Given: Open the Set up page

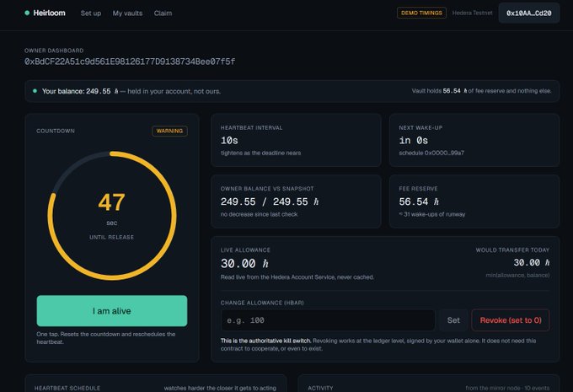Looking at the screenshot, I should tap(91, 13).
